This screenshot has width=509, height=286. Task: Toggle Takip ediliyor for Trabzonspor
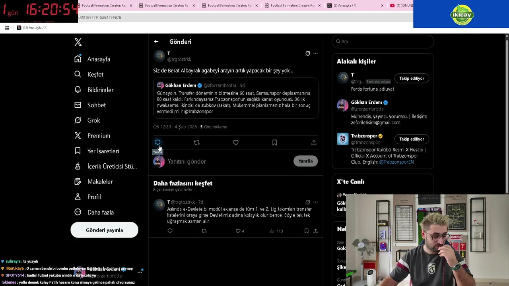pos(412,139)
